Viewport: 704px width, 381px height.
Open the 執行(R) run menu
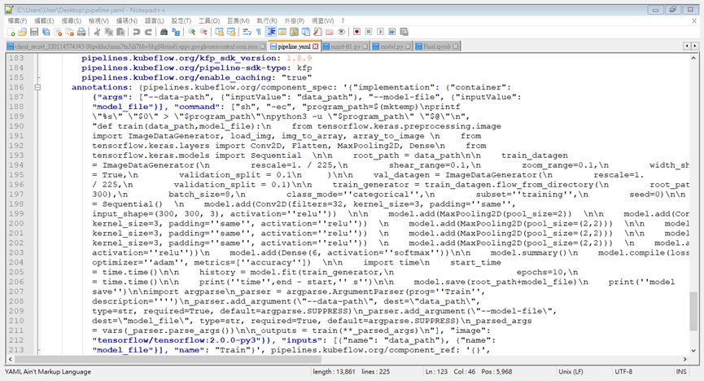(267, 20)
